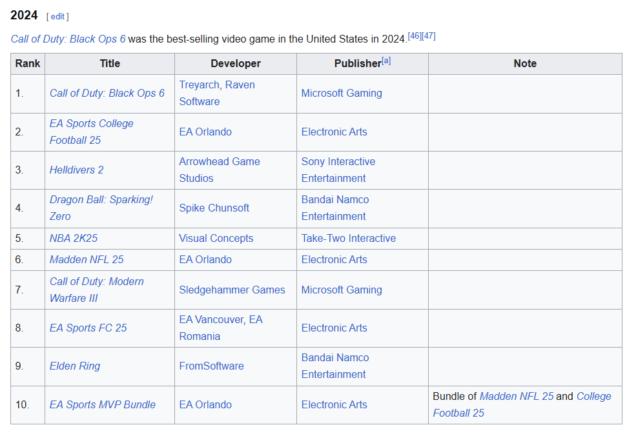Open Electronic Arts publisher link in rank 8 row
The height and width of the screenshot is (436, 638).
click(x=334, y=328)
